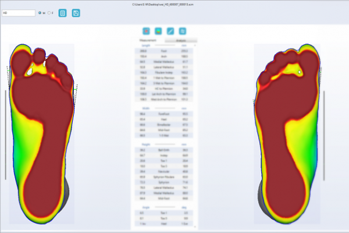349x233 pixels.
Task: Click the vertical slider beside the left foot
Action: pos(6,135)
